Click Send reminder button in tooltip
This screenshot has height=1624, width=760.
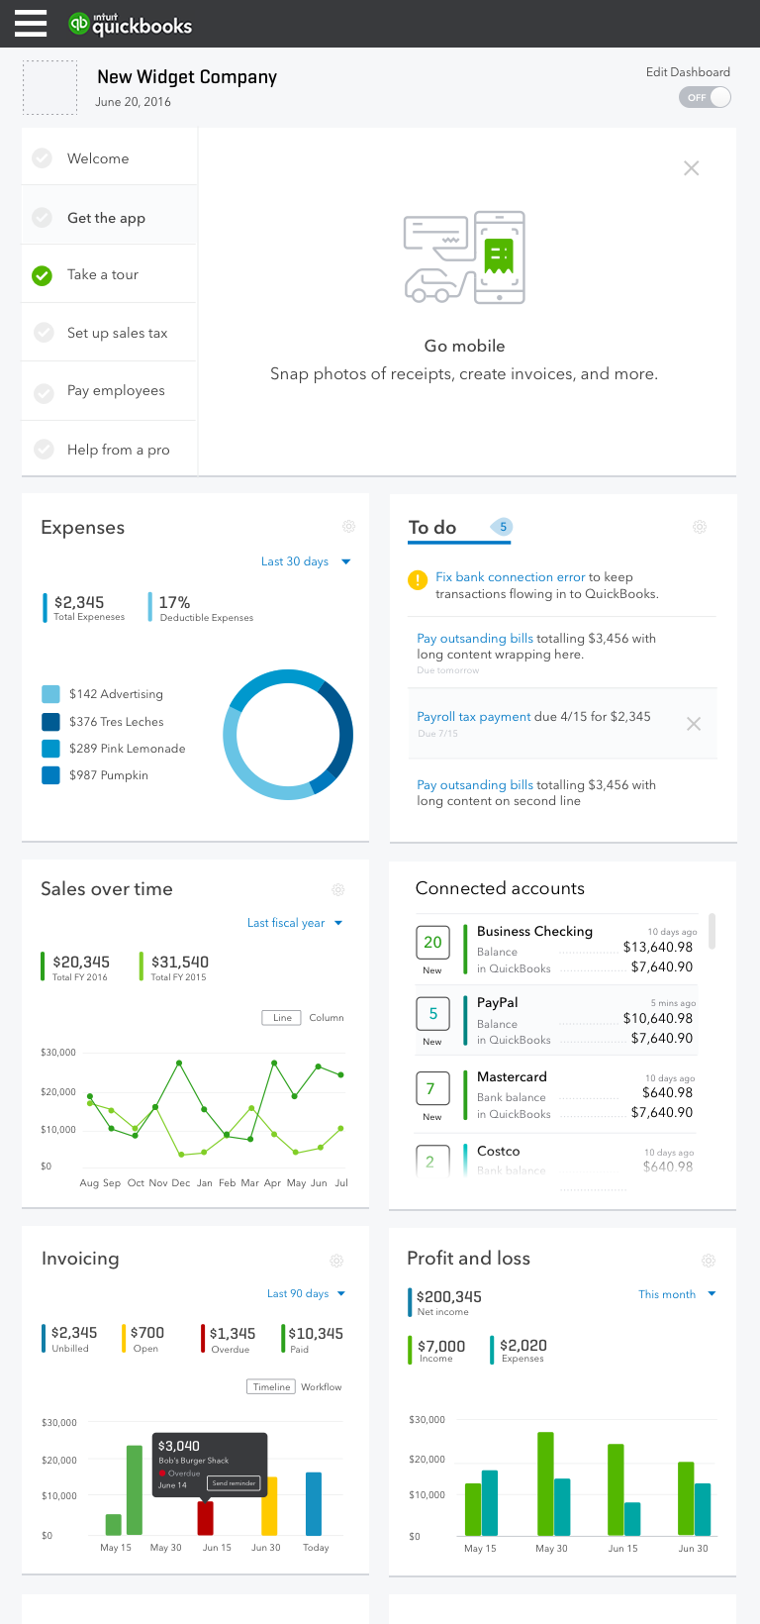tap(235, 1483)
